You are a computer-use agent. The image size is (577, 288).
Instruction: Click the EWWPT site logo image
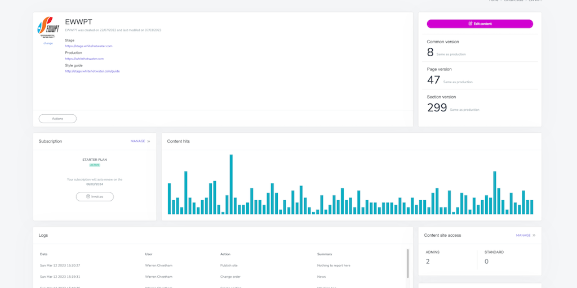pyautogui.click(x=48, y=28)
